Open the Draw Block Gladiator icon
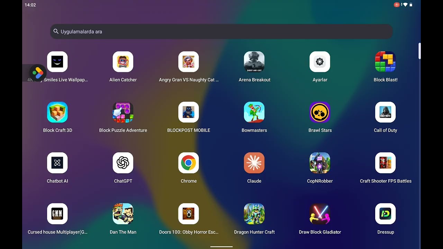The height and width of the screenshot is (249, 443). pos(320,214)
